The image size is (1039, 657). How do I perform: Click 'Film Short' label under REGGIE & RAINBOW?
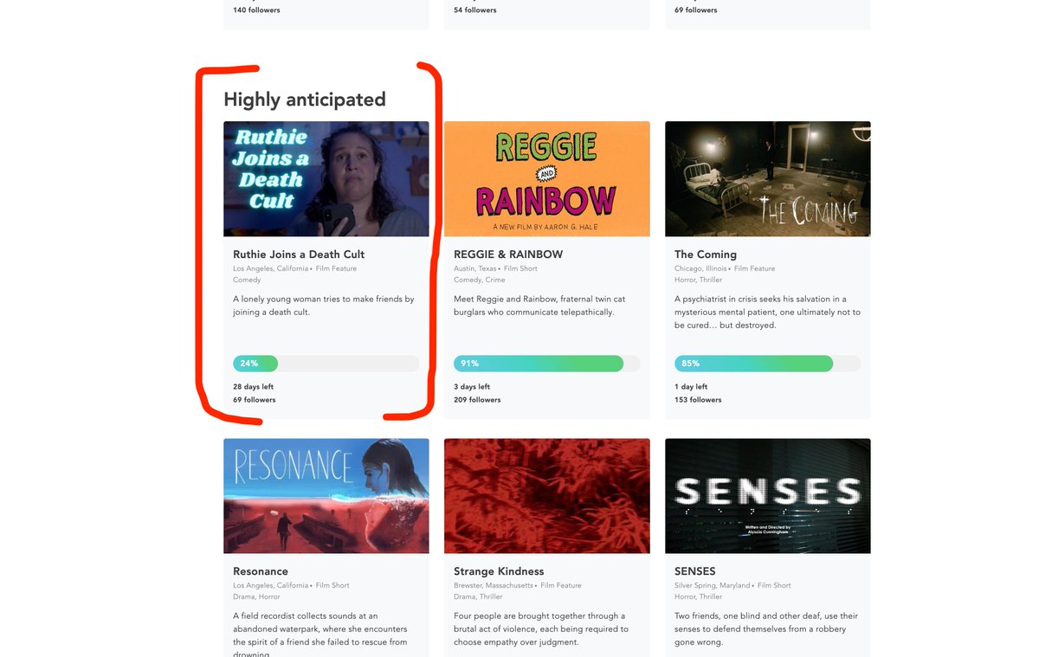tap(521, 269)
